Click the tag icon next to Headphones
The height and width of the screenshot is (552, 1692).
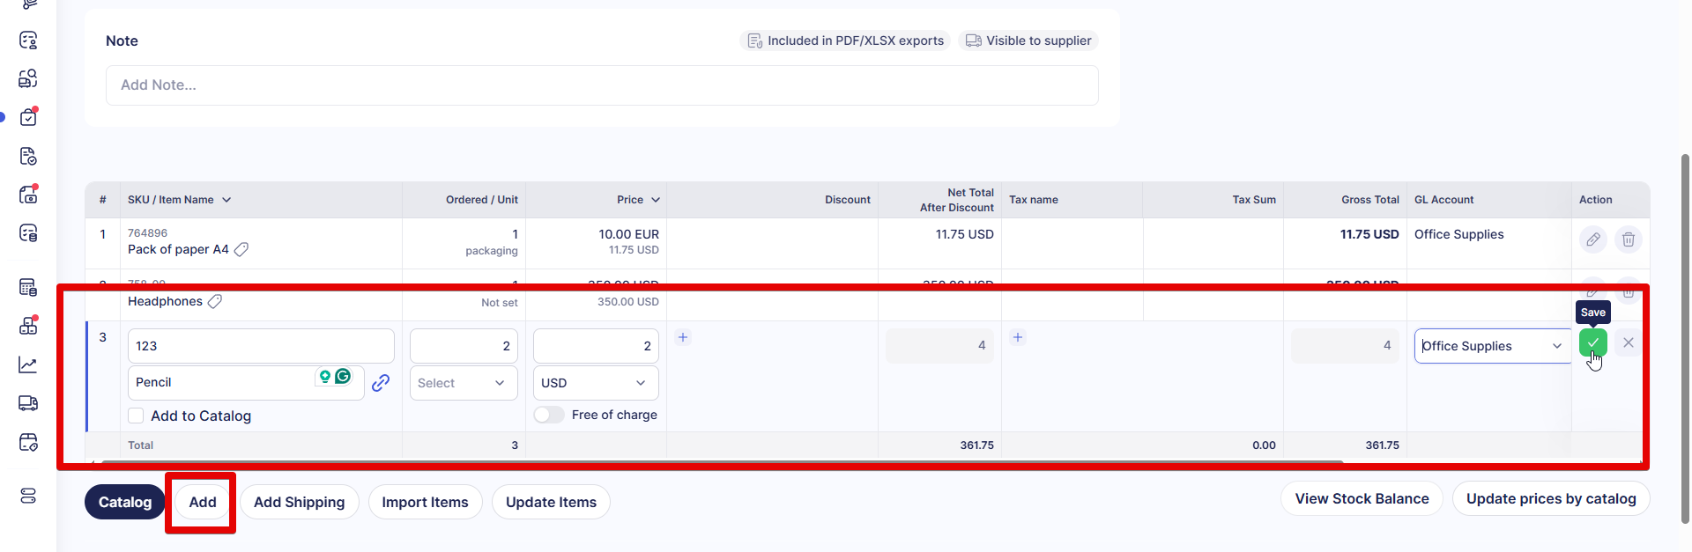215,301
